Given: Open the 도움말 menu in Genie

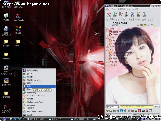Looking at the screenshot, I should point(135,9).
